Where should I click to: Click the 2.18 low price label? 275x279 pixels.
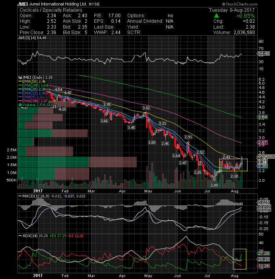coord(234,176)
